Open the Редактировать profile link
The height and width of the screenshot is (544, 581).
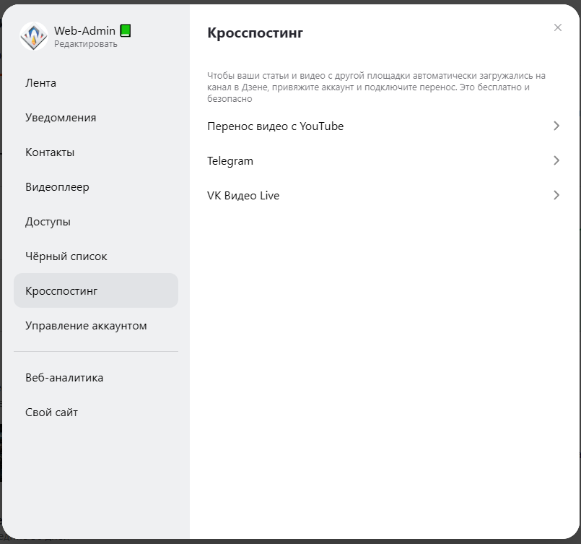click(86, 44)
